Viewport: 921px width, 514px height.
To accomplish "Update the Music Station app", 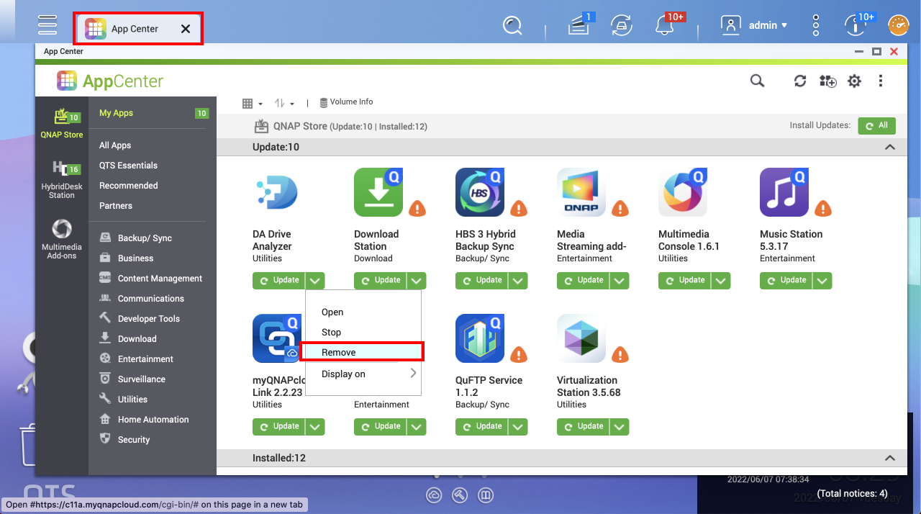I will pyautogui.click(x=786, y=281).
